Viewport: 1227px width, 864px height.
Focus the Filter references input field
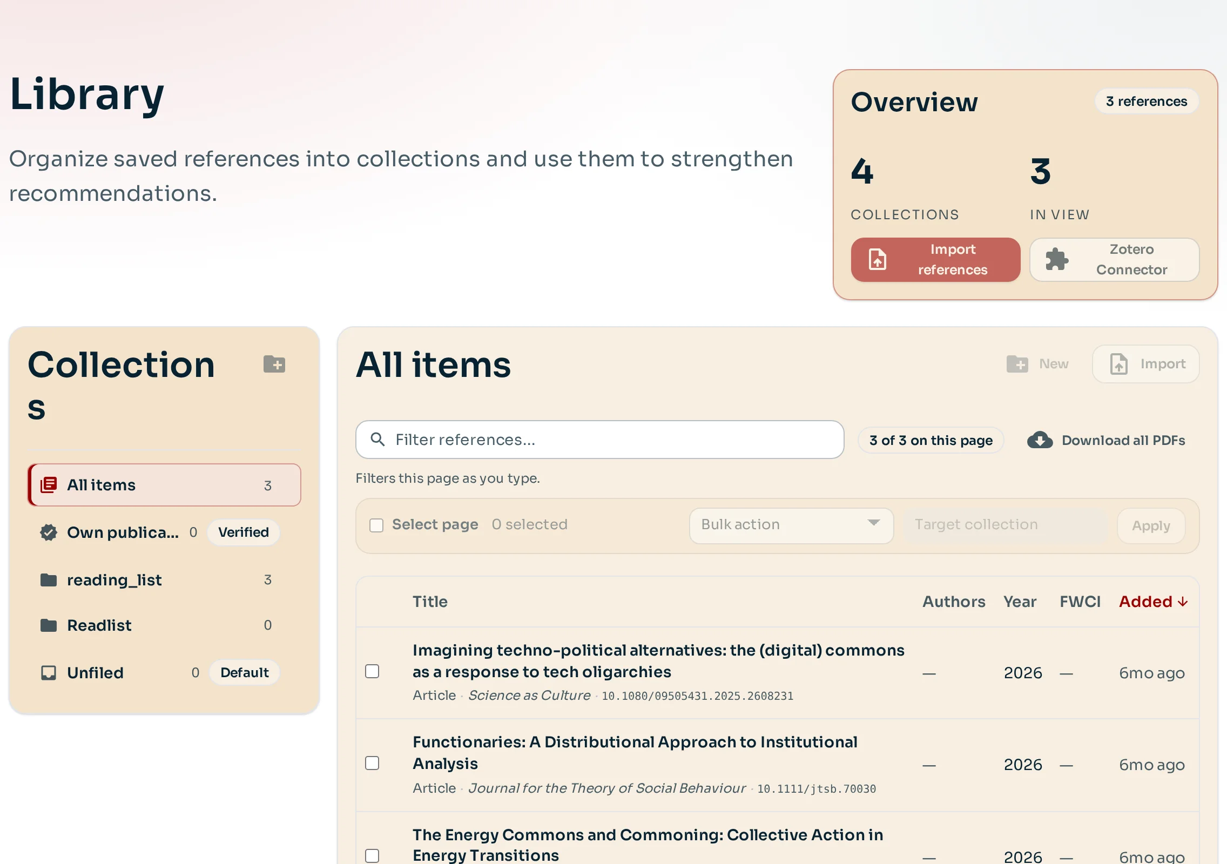(x=599, y=440)
